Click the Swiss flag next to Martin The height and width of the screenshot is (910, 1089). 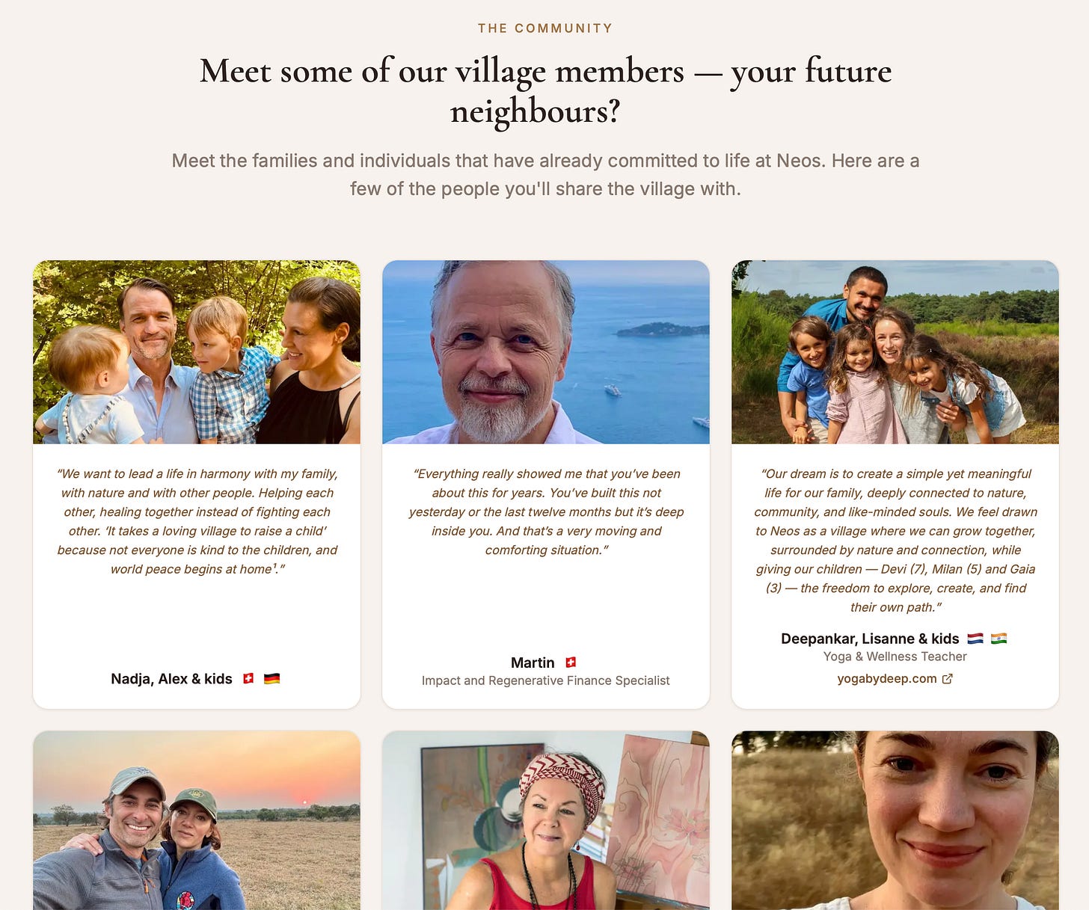[x=571, y=662]
